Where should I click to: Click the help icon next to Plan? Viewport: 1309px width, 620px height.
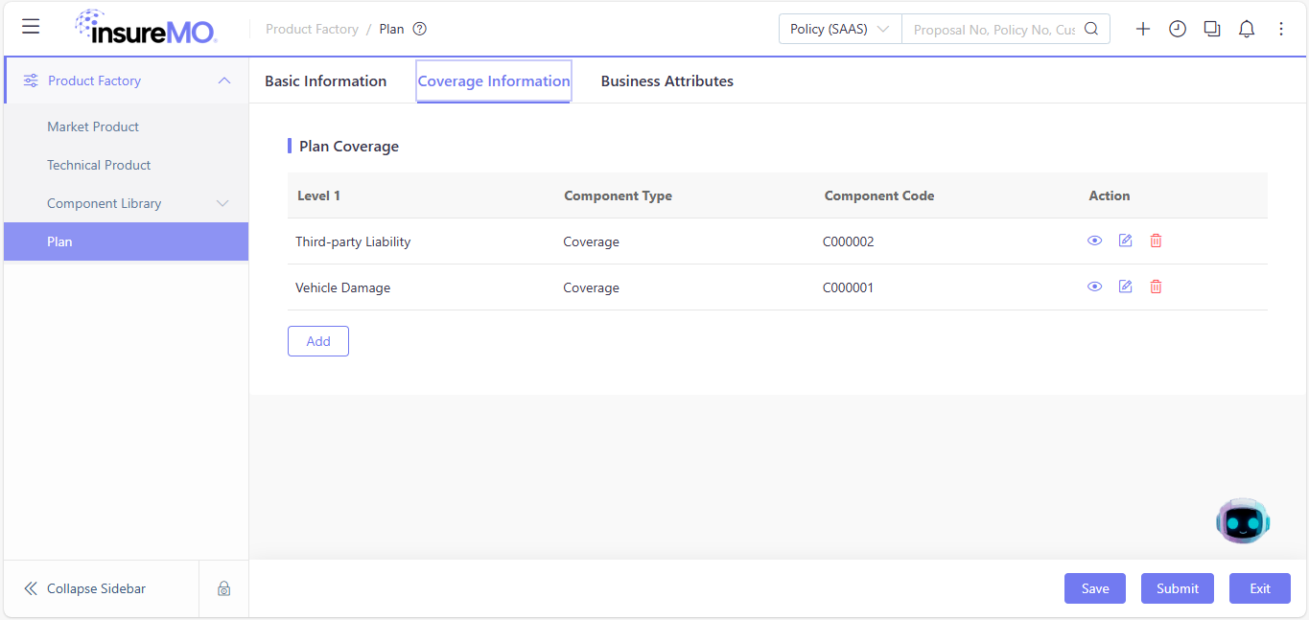(419, 29)
